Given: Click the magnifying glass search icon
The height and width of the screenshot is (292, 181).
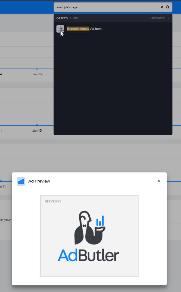Looking at the screenshot, I should click(x=168, y=7).
